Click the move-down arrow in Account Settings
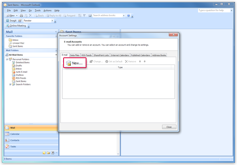Image resolution: width=237 pixels, height=165 pixels. (x=145, y=61)
